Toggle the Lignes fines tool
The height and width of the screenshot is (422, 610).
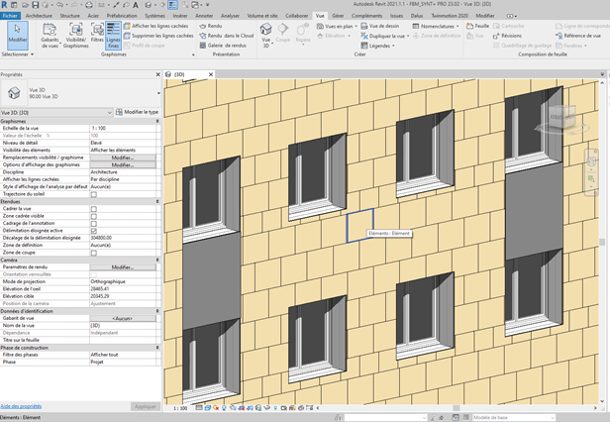click(x=114, y=38)
